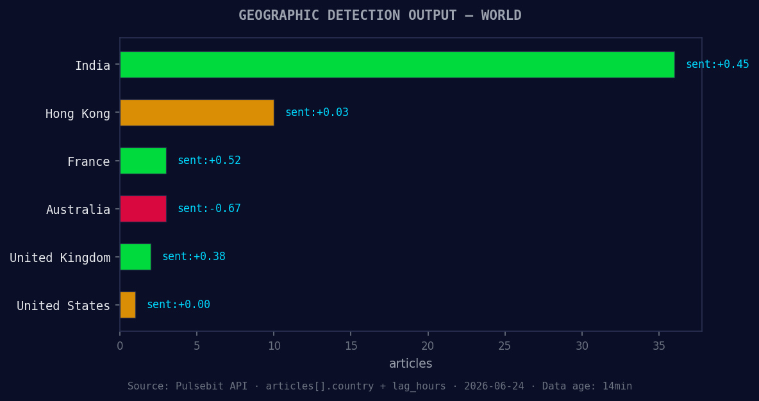The width and height of the screenshot is (759, 401).
Task: Click the 'sent:-0.67' annotation
Action: pyautogui.click(x=209, y=208)
